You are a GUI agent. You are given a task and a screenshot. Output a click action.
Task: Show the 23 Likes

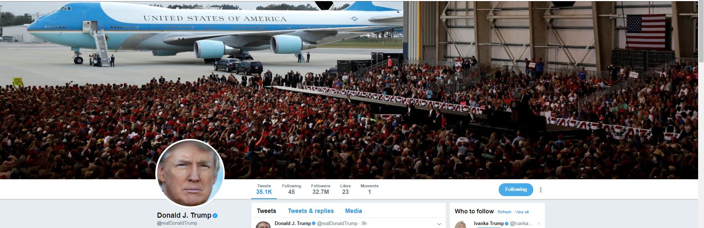tap(345, 189)
